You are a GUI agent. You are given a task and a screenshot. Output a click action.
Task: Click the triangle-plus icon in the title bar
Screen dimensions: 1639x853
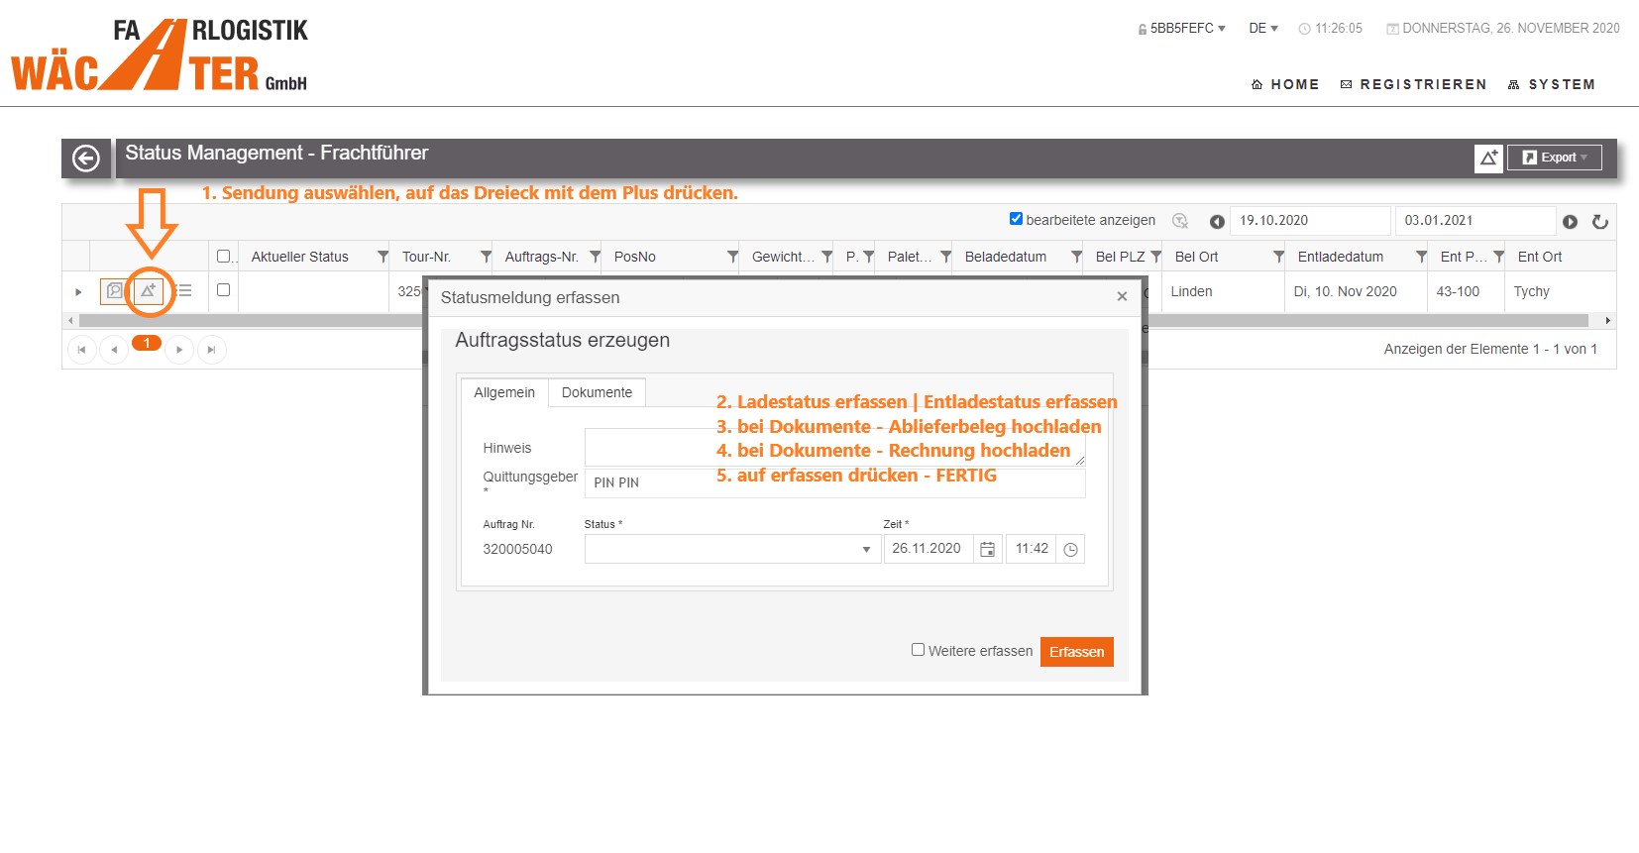1488,158
